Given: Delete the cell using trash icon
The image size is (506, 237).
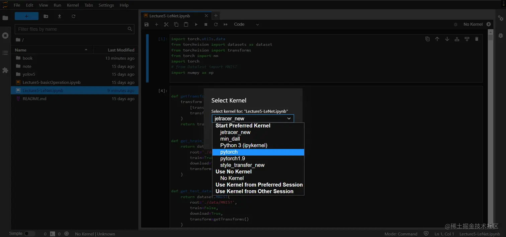Looking at the screenshot, I should (x=477, y=39).
